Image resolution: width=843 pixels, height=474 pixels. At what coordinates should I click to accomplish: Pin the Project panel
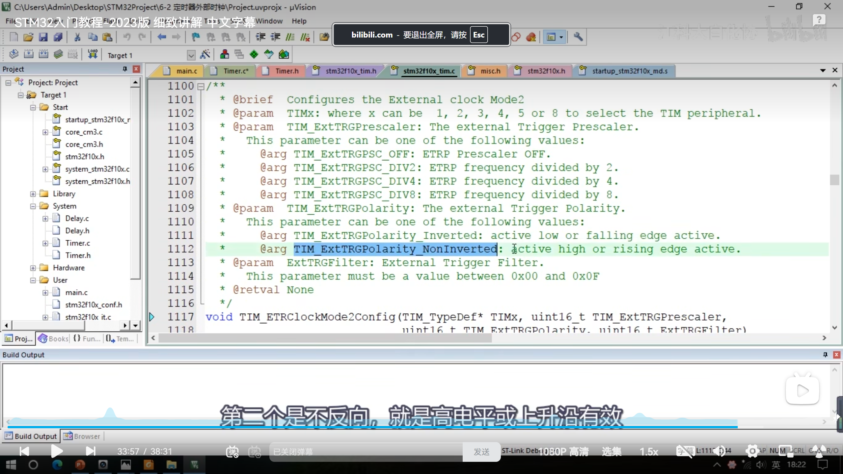point(125,69)
